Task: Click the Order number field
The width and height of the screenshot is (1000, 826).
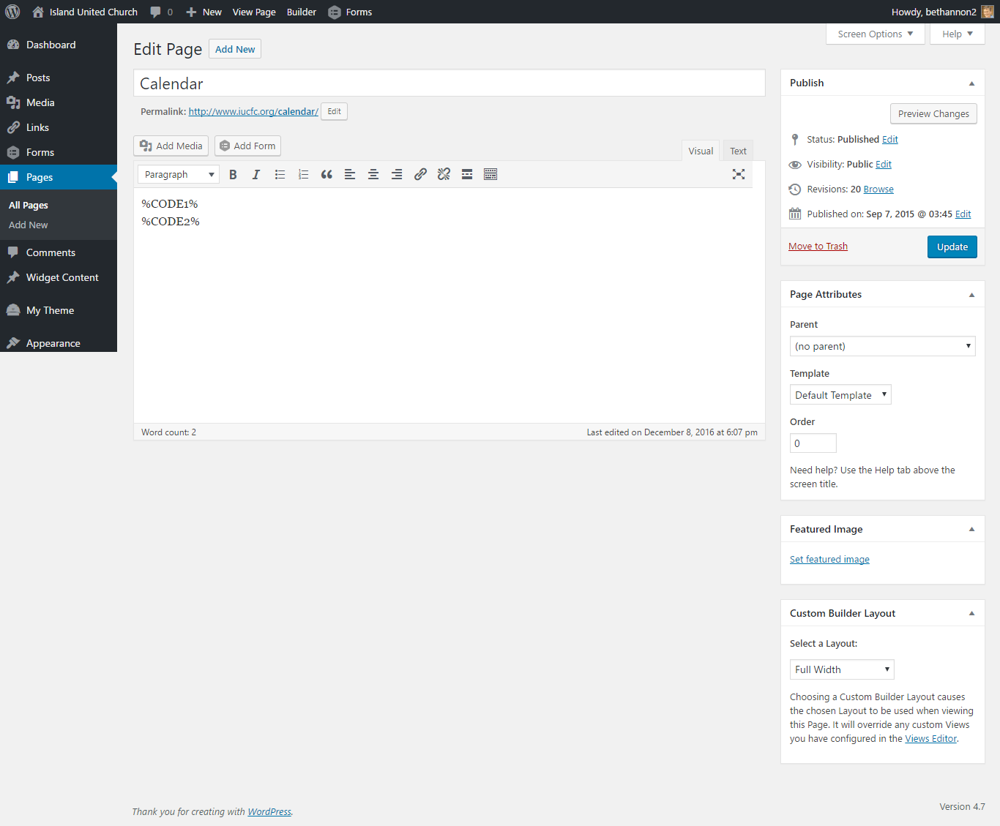Action: [813, 443]
